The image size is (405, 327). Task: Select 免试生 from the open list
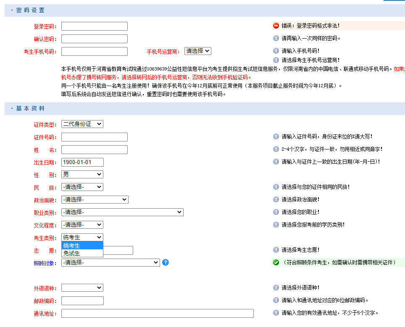coord(82,253)
